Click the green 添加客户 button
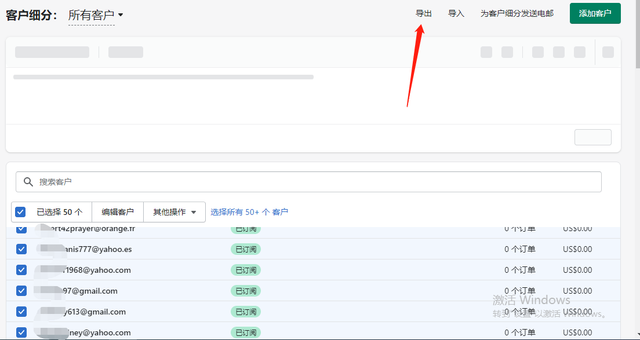Viewport: 640px width, 340px height. point(595,13)
